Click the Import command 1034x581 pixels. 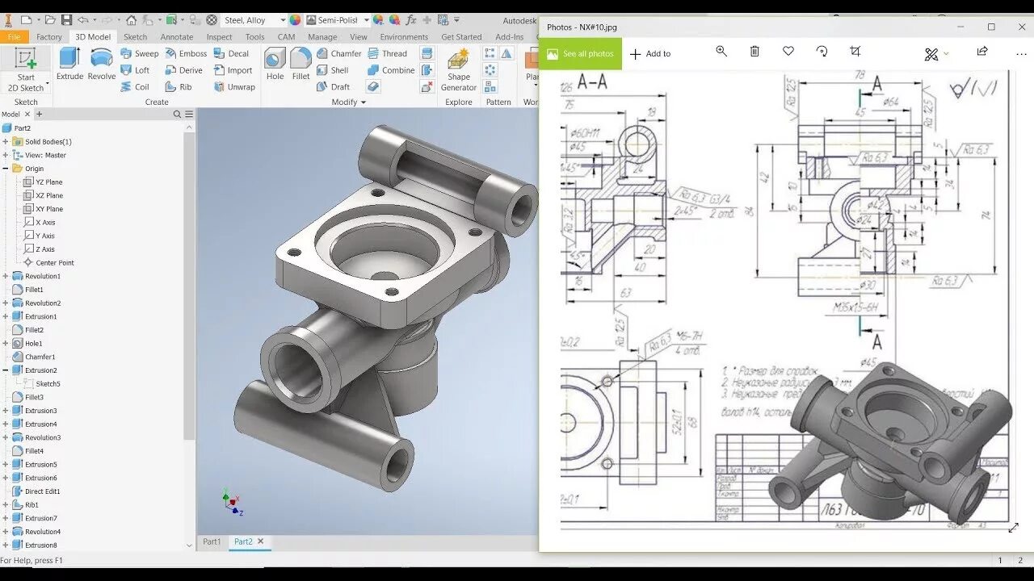[x=233, y=70]
